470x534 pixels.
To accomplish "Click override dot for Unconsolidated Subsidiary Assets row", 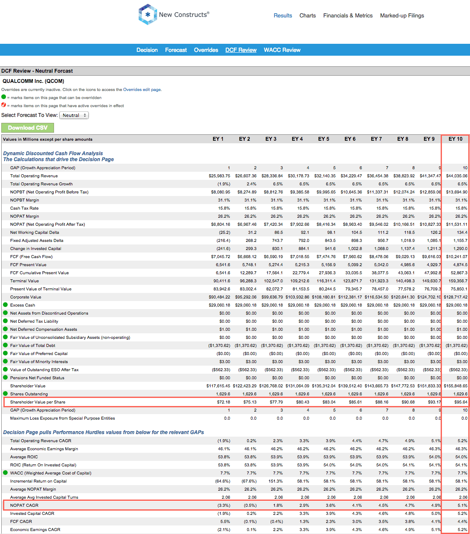I will [6, 337].
